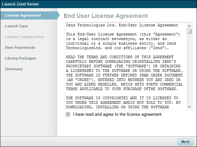This screenshot has height=147, width=197.
Task: Click the 'End User License Agreement' heading
Action: click(x=106, y=16)
